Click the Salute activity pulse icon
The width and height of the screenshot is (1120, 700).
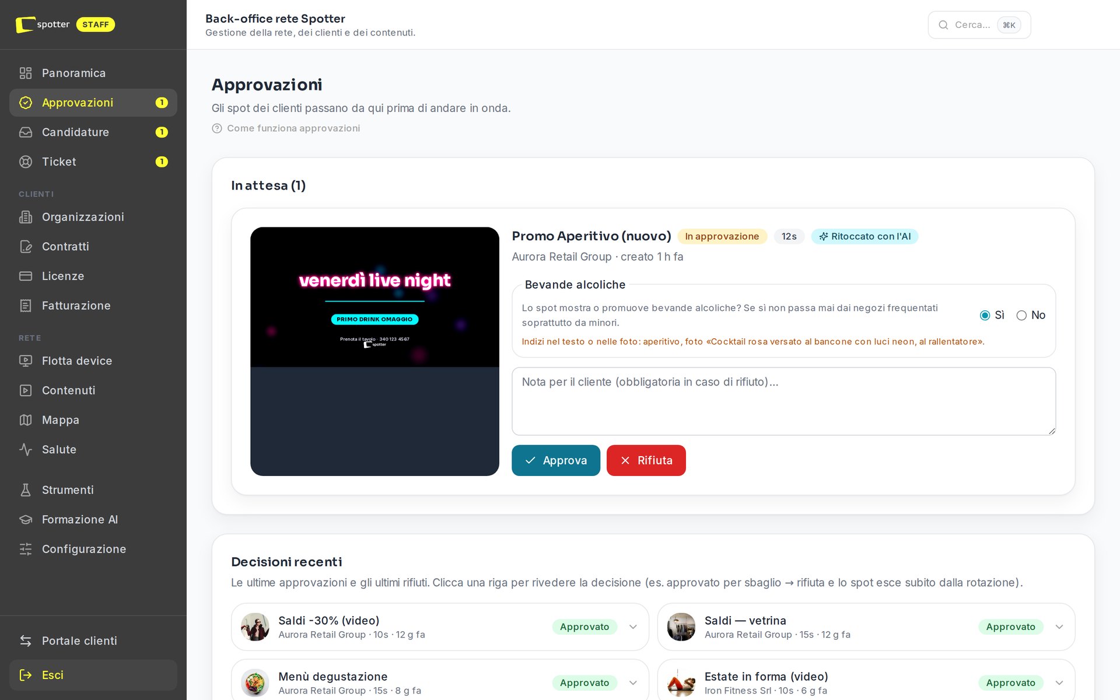point(26,450)
